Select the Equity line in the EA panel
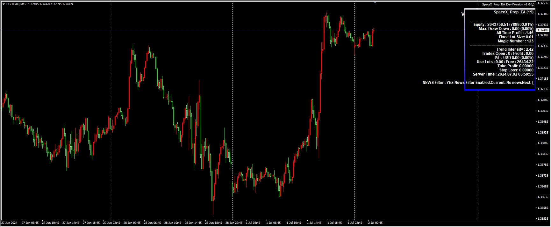This screenshot has width=551, height=227. click(x=503, y=25)
